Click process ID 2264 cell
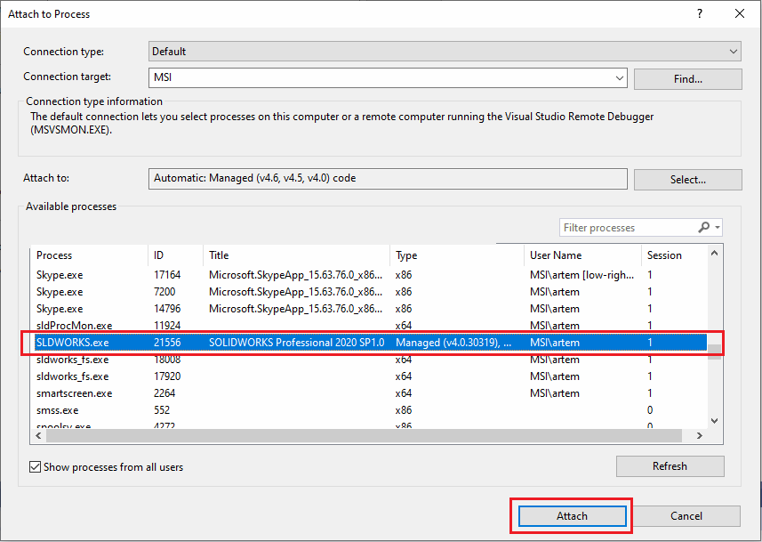762x542 pixels. coord(164,393)
